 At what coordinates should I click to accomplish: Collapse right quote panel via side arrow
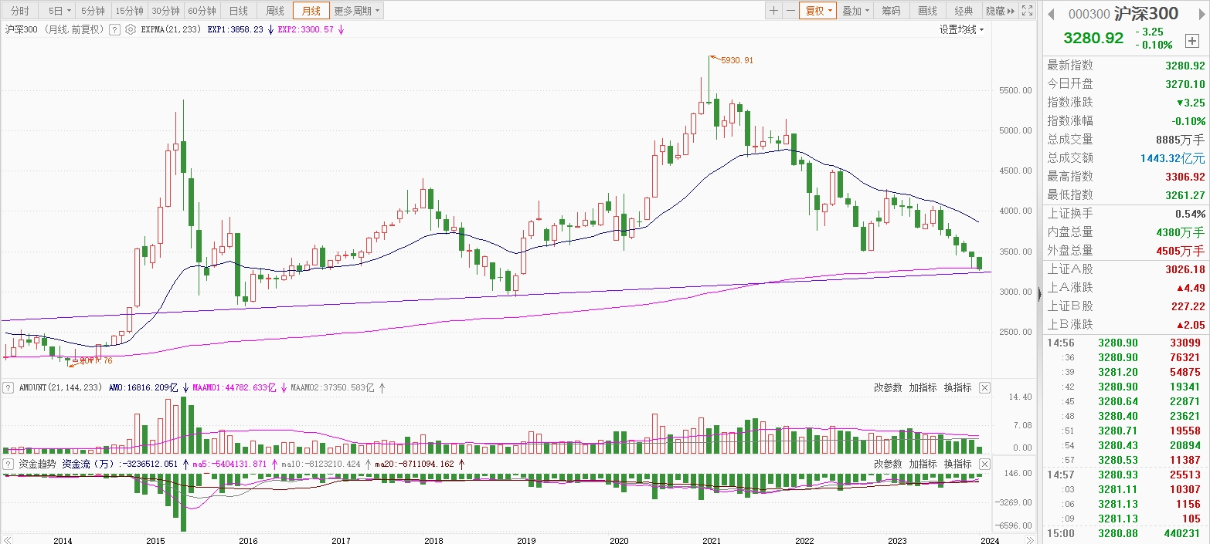click(x=1038, y=292)
